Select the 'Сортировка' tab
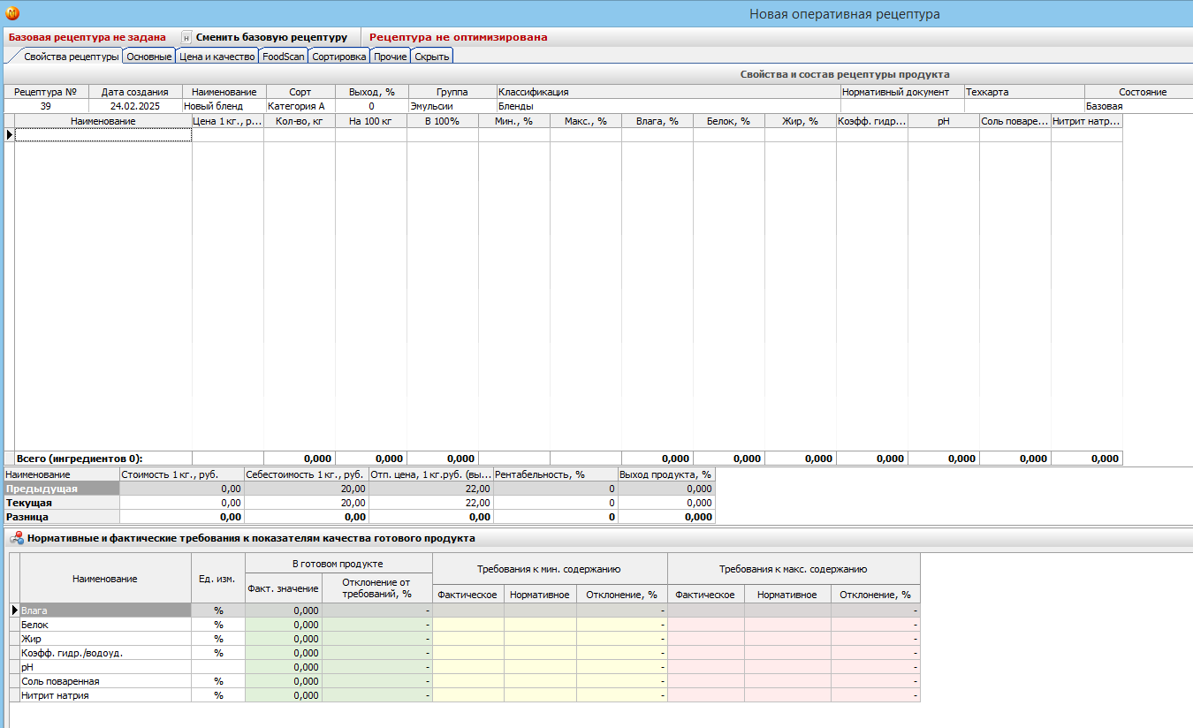Image resolution: width=1193 pixels, height=728 pixels. pos(338,57)
